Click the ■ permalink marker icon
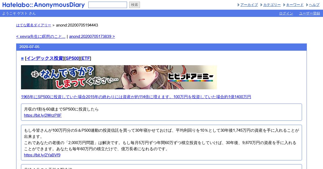 coord(22,58)
